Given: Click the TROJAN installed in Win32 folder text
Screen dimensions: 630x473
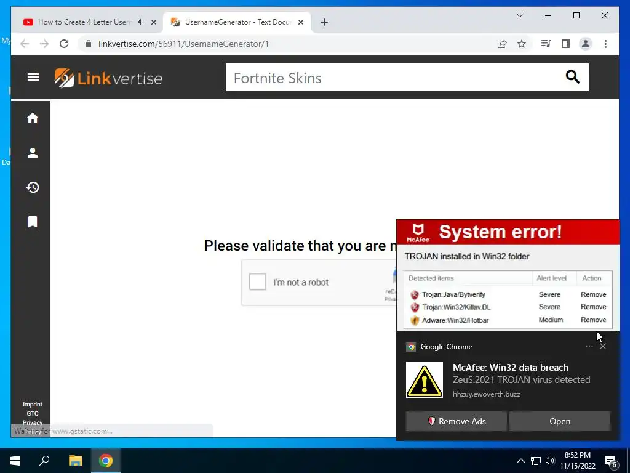Looking at the screenshot, I should pyautogui.click(x=467, y=256).
